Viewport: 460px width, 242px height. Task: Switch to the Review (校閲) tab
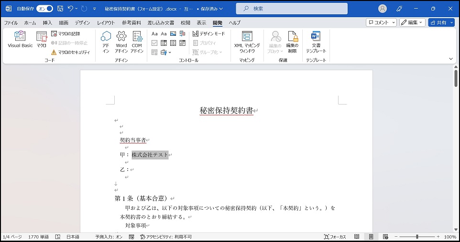[186, 22]
